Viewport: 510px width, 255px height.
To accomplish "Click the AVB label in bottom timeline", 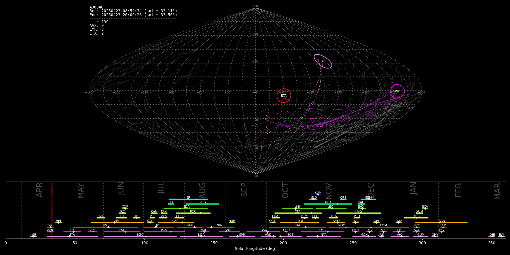I will (x=50, y=230).
